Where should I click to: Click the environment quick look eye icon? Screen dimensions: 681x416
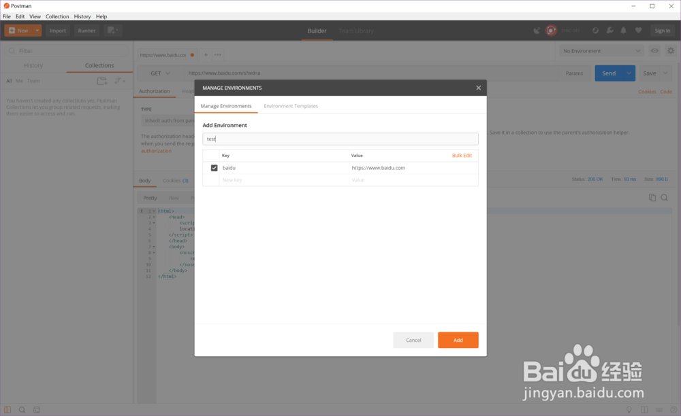point(654,51)
